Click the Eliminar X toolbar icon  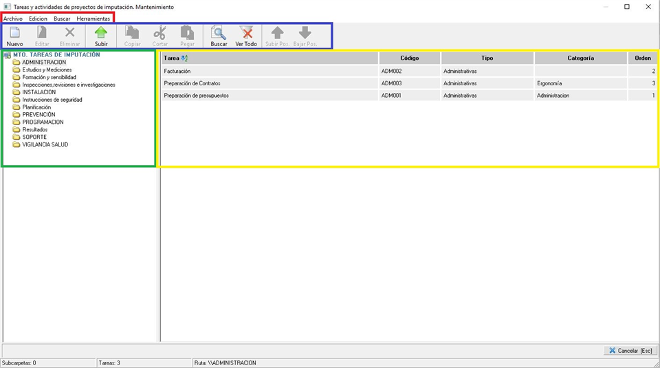[x=69, y=33]
